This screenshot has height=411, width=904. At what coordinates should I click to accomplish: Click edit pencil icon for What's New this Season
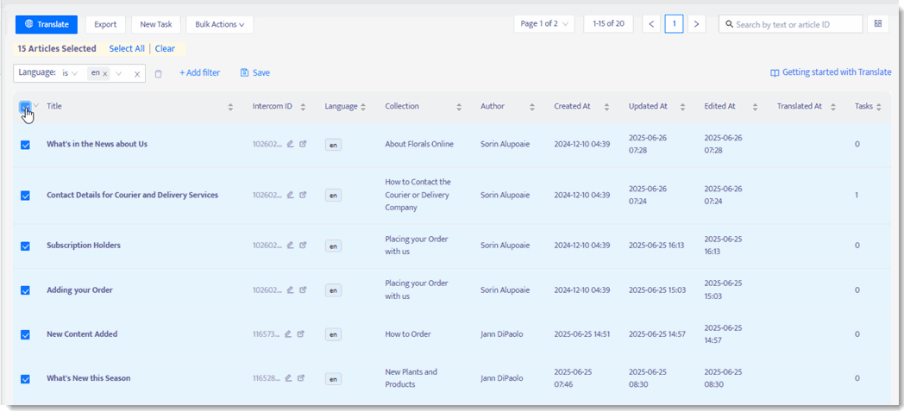pyautogui.click(x=290, y=378)
